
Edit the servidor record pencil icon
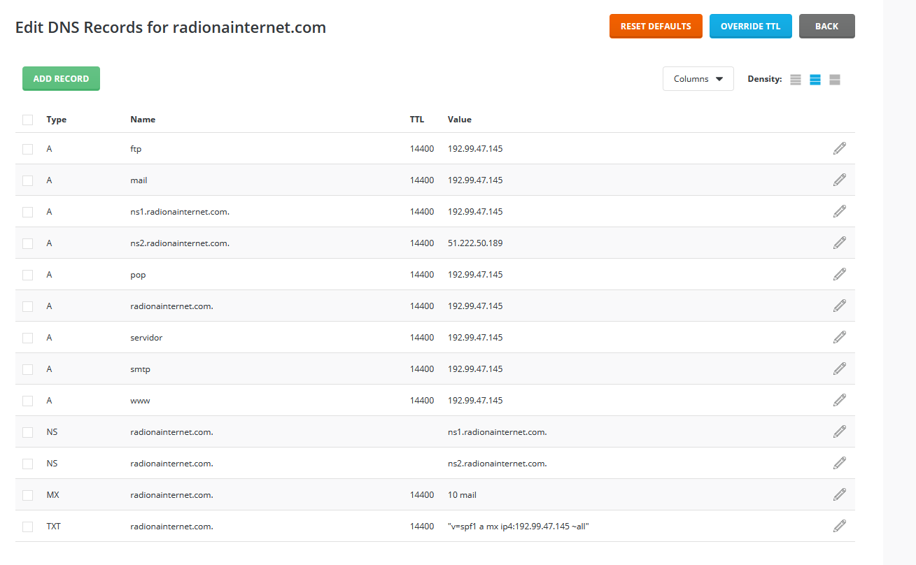tap(840, 337)
